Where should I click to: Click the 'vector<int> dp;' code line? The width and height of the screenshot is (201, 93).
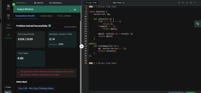(x=102, y=14)
